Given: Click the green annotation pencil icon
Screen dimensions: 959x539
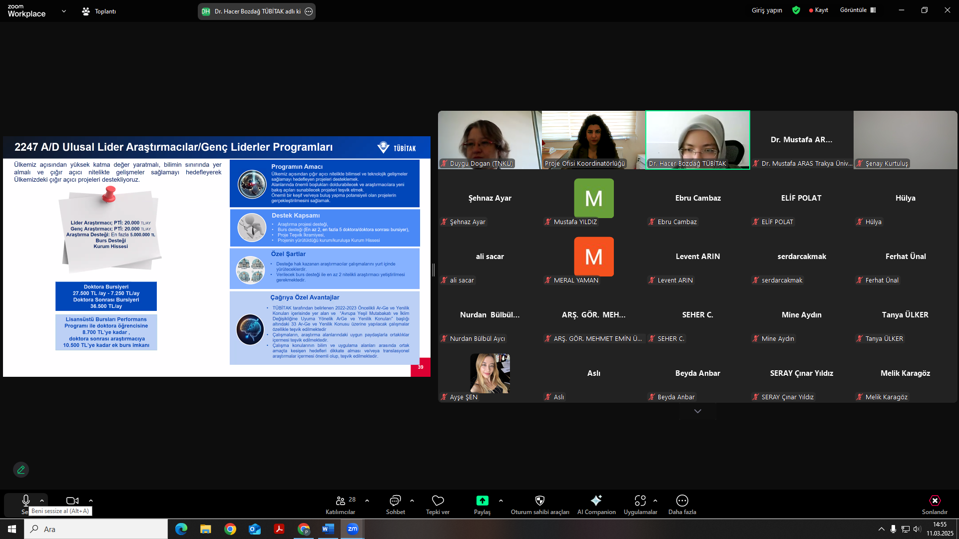Looking at the screenshot, I should click(21, 470).
